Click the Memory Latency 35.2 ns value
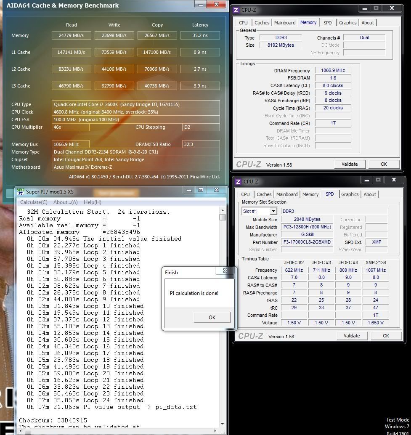This screenshot has height=435, width=411. (200, 35)
